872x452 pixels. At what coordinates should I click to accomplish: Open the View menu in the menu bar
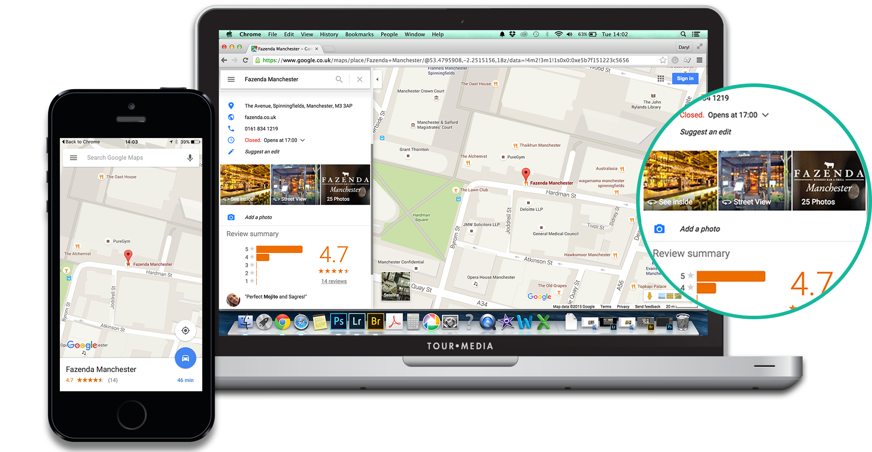click(x=307, y=35)
